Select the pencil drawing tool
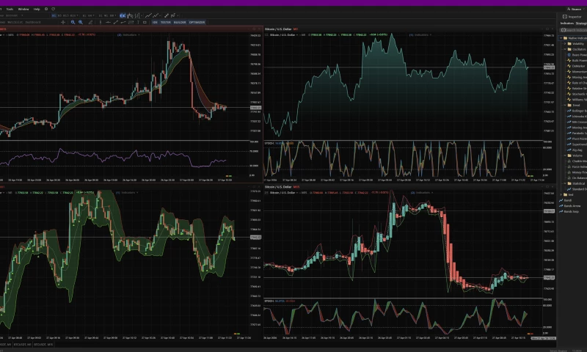 90,23
